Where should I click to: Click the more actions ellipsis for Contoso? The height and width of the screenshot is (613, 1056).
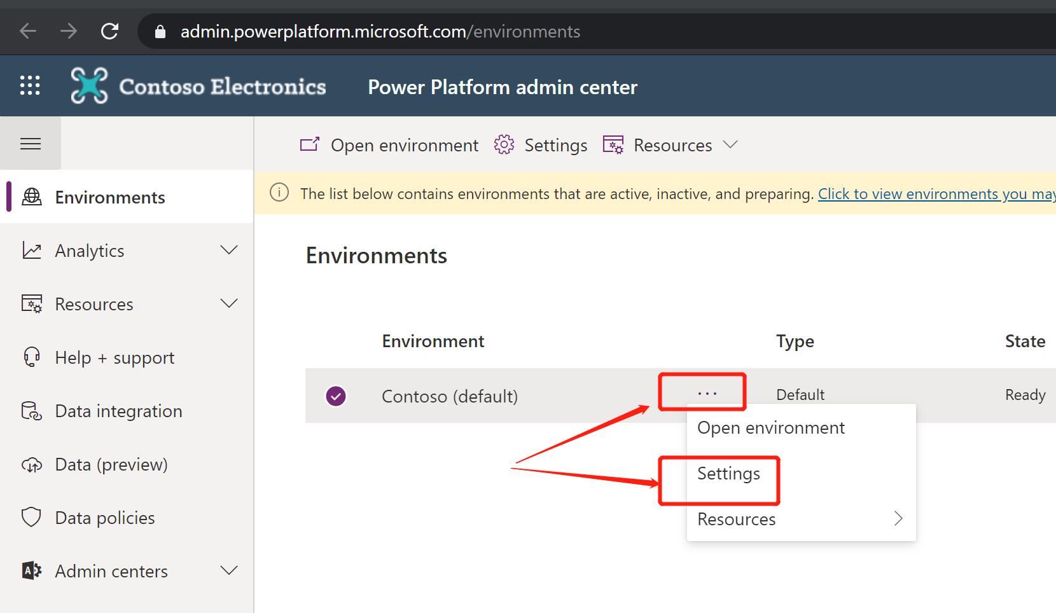(x=707, y=394)
